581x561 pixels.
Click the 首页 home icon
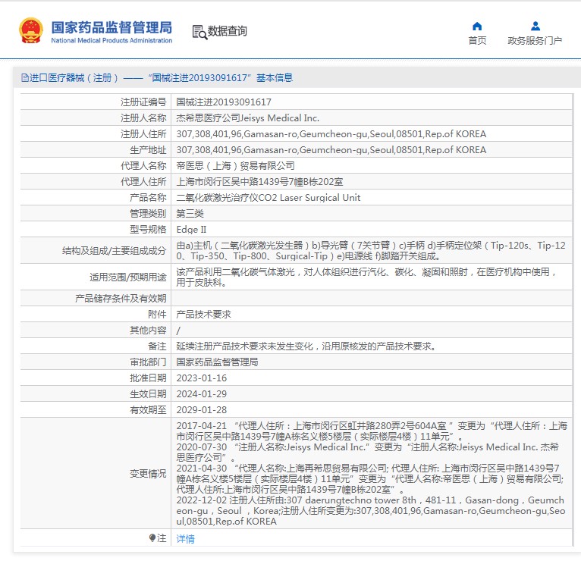point(477,27)
